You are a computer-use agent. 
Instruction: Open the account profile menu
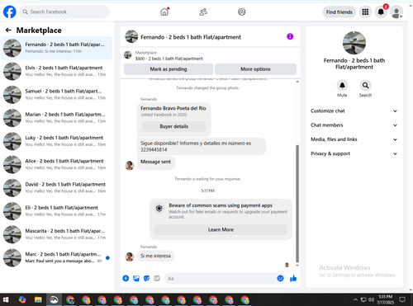tap(396, 12)
